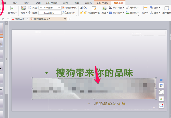Switch to the 动画 animation tab

pyautogui.click(x=38, y=3)
